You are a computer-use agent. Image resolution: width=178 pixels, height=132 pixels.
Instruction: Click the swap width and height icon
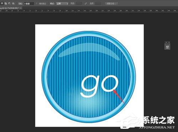(x=86, y=4)
